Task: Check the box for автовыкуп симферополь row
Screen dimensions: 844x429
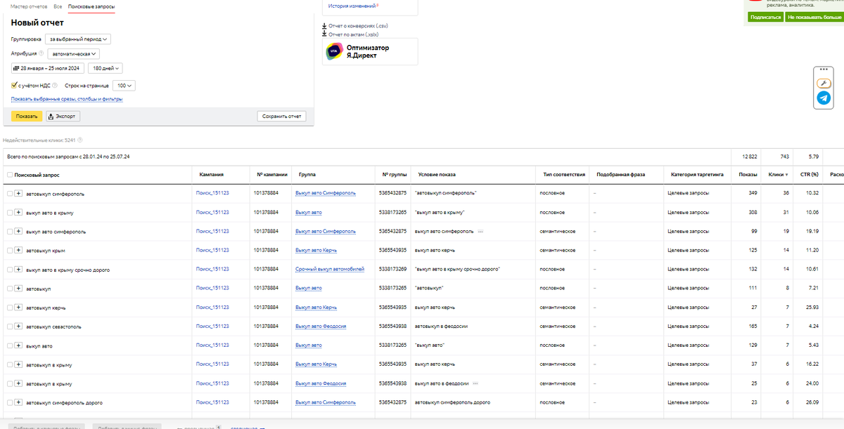Action: (x=10, y=193)
